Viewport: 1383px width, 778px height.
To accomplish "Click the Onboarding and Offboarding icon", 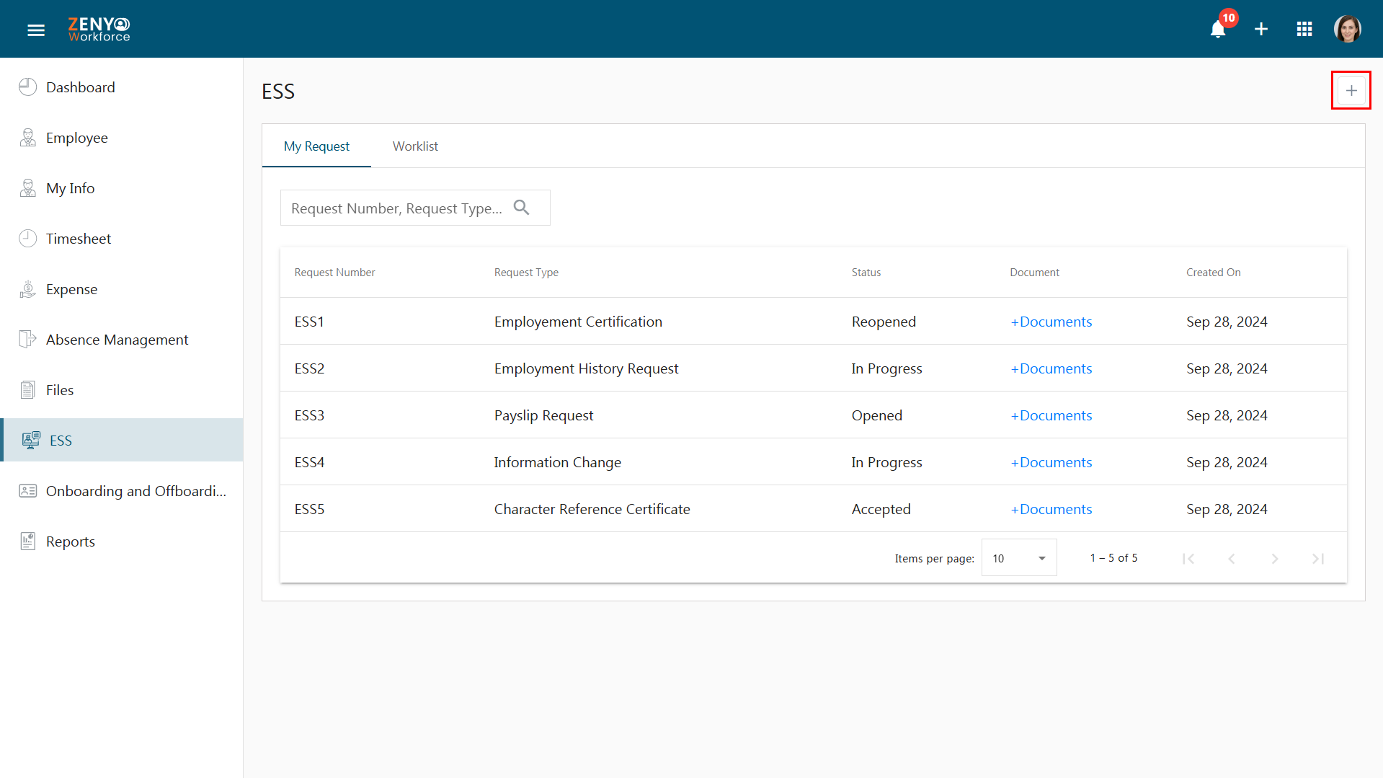I will pos(27,491).
